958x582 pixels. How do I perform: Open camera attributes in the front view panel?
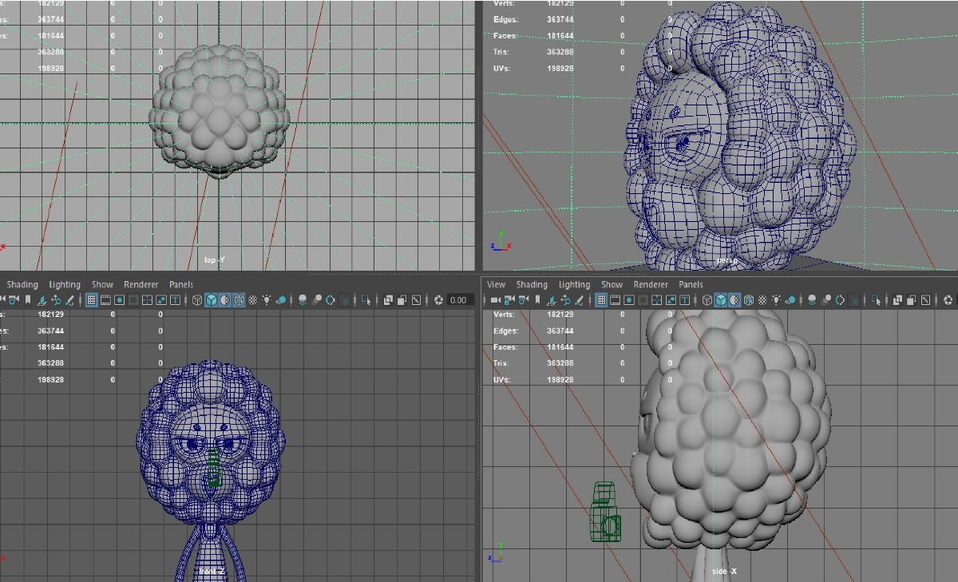(15, 300)
